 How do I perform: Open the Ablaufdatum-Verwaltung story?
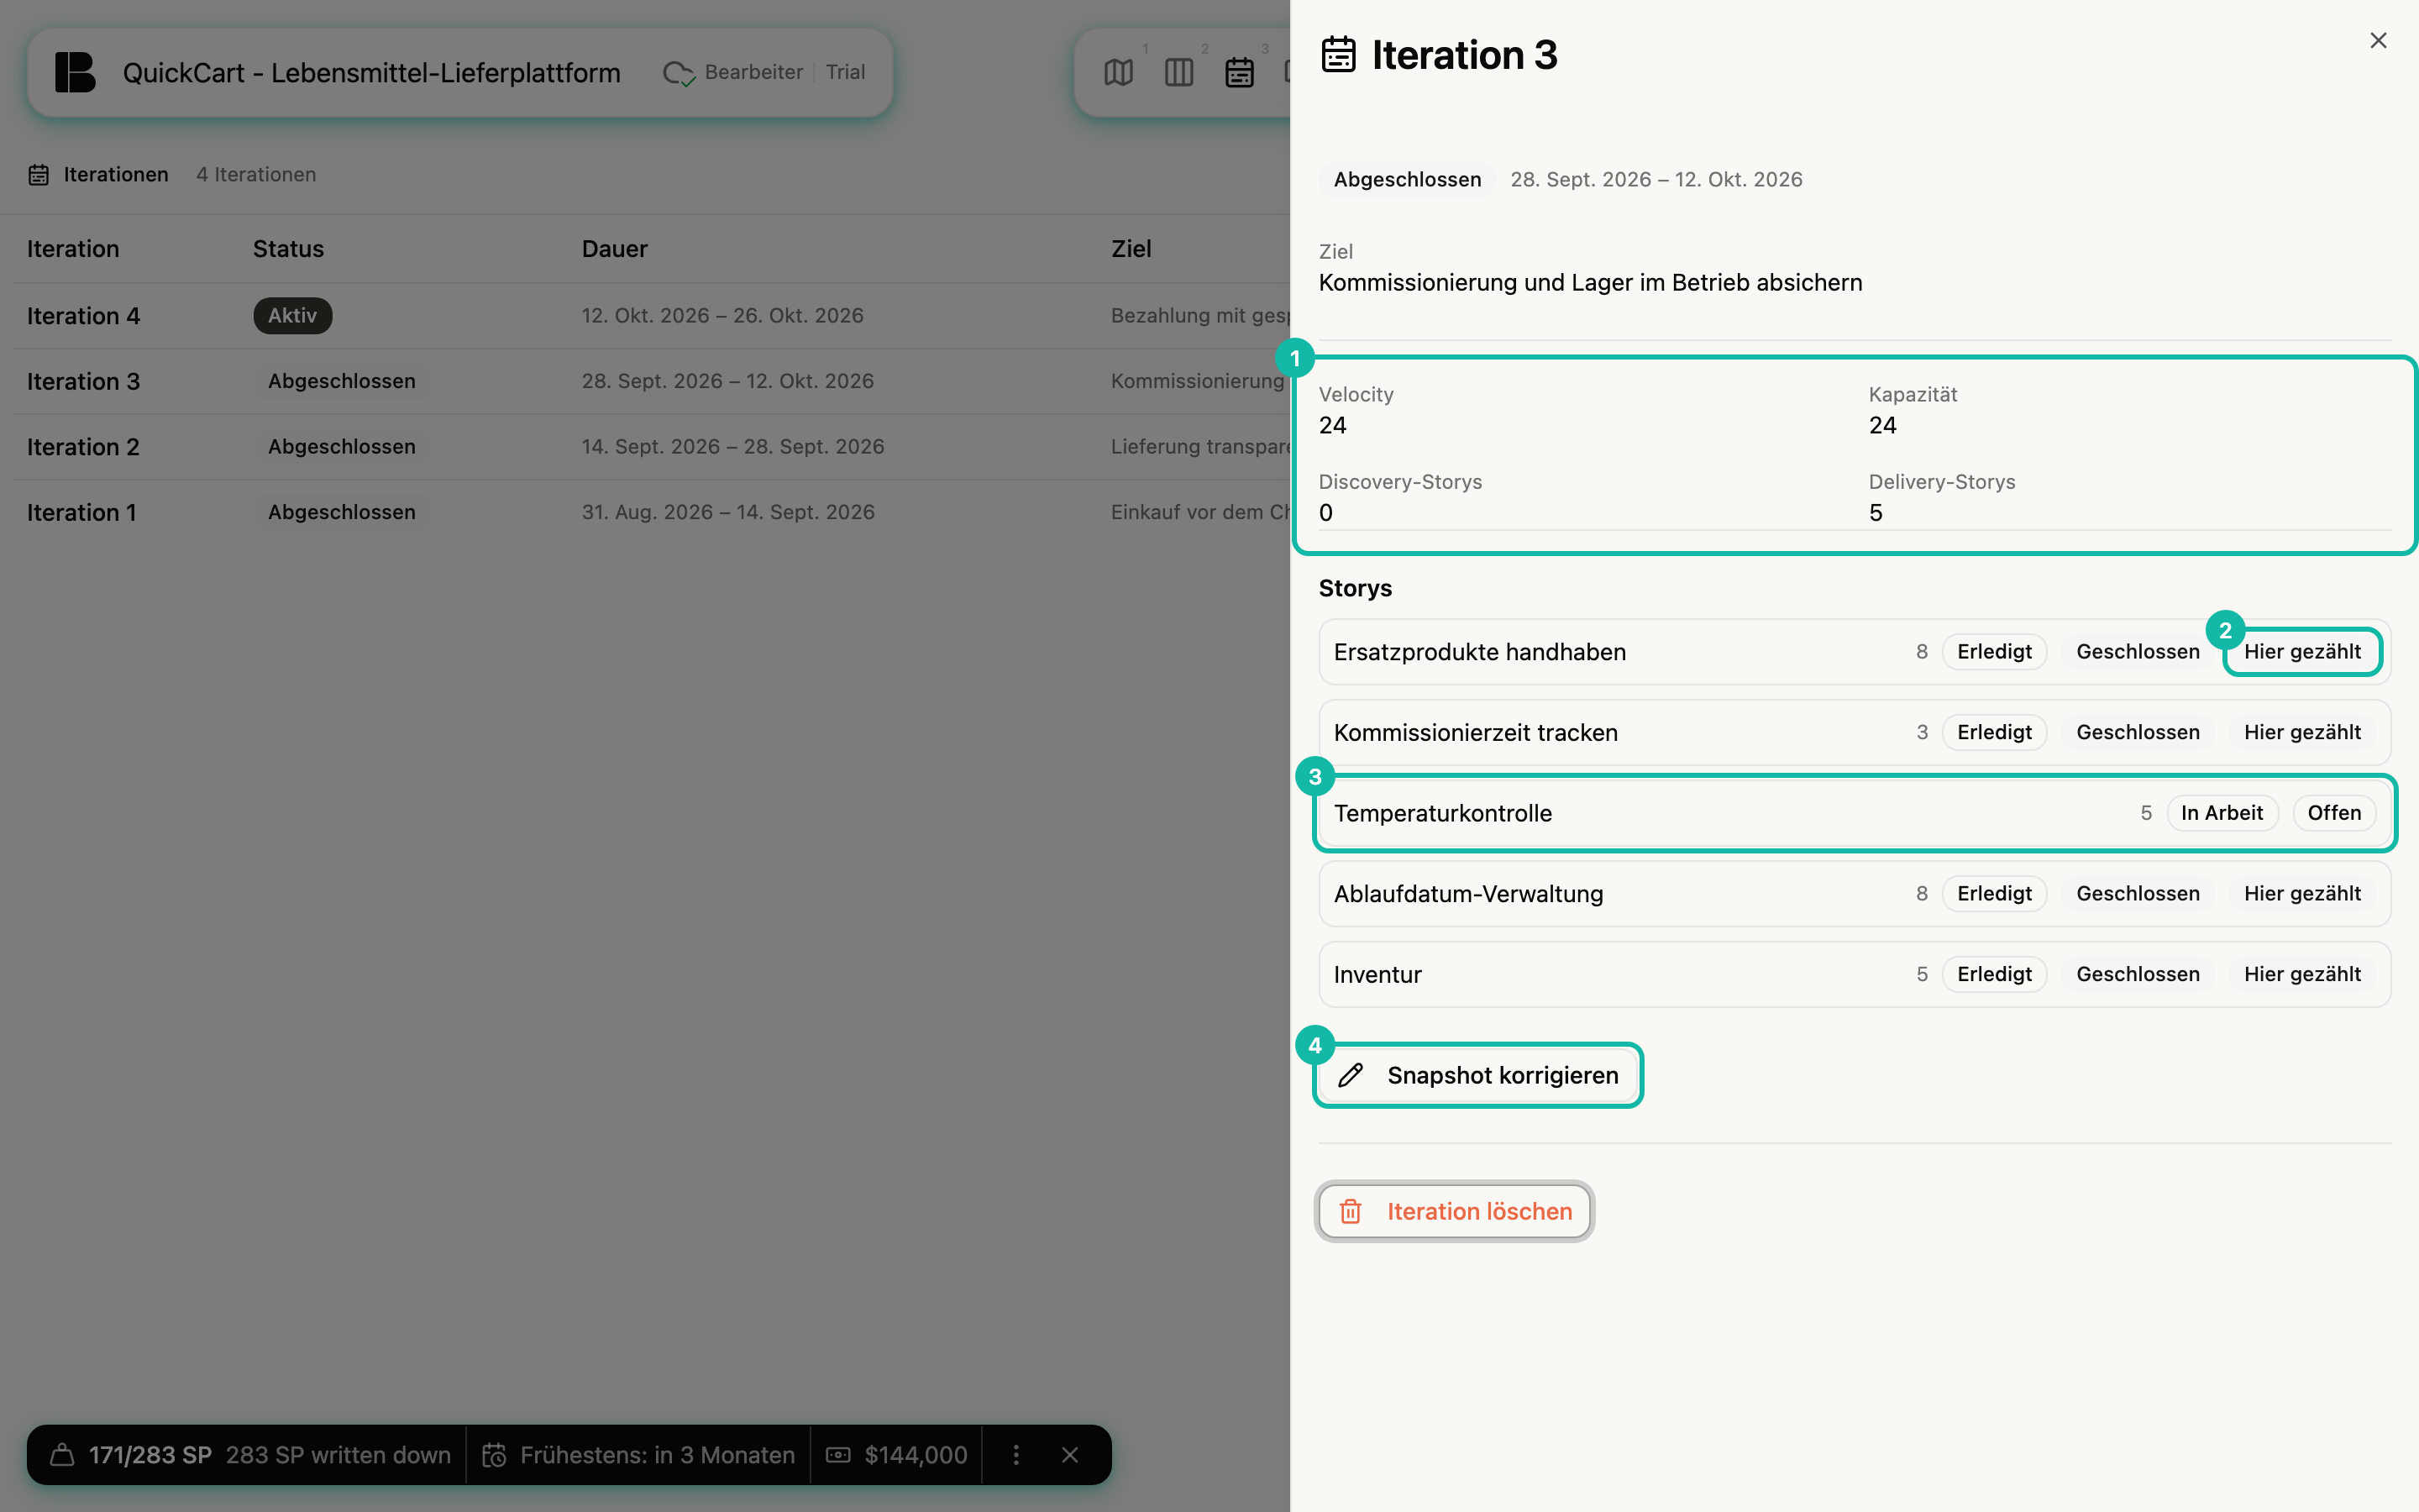click(x=1855, y=894)
